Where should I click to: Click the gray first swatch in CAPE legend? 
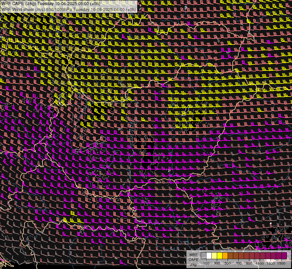(203, 256)
